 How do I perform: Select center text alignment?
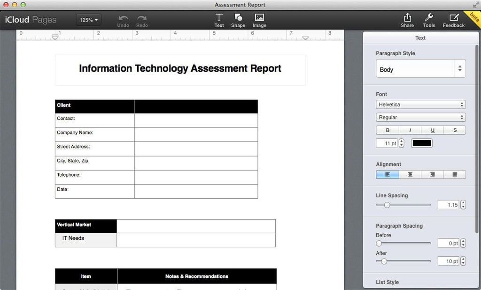pos(410,174)
